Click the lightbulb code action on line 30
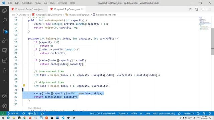 pos(24,85)
